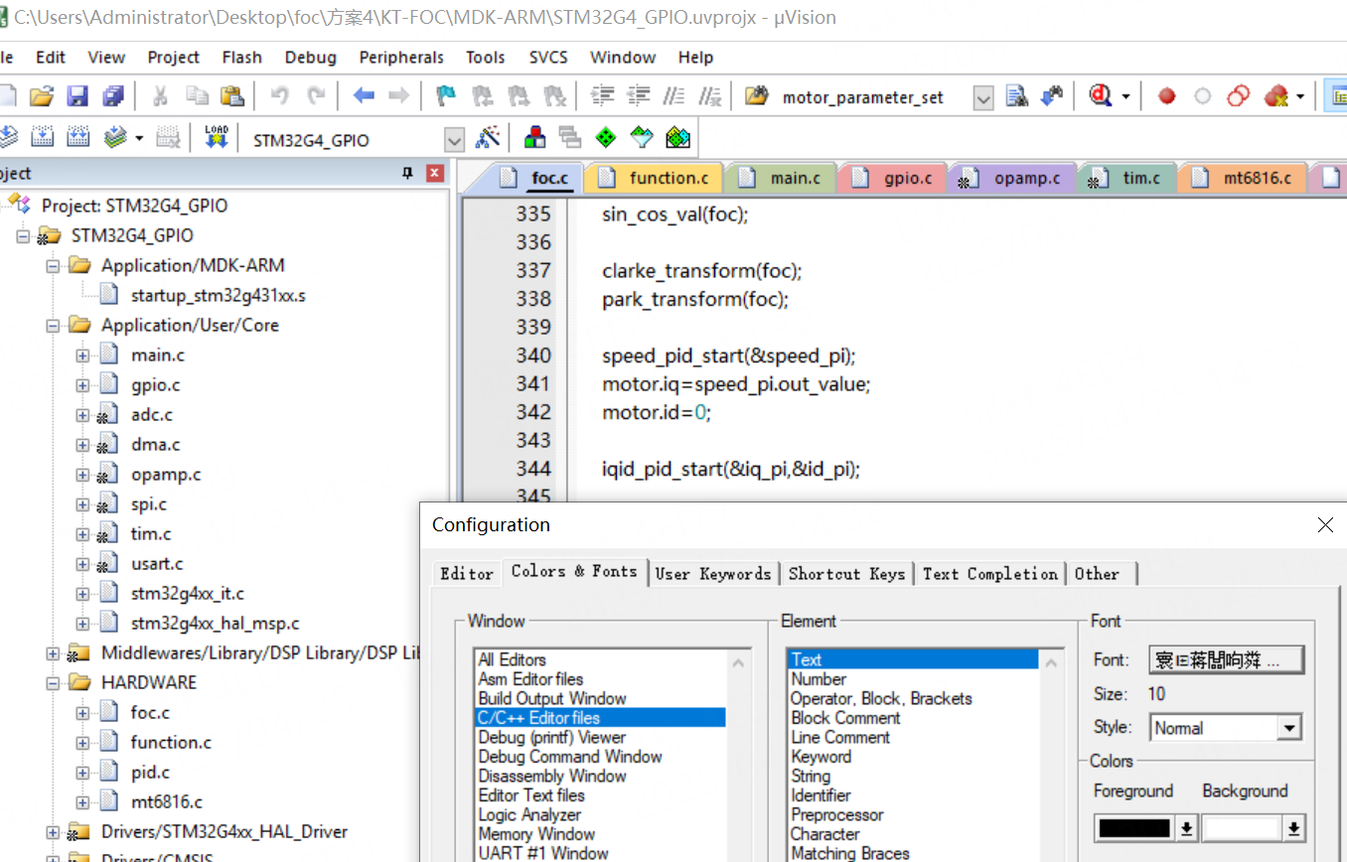Insert a breakpoint with the red circle icon
This screenshot has height=862, width=1347.
1167,96
